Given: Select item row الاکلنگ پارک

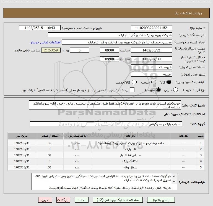Looking at the screenshot, I should pos(106,161).
